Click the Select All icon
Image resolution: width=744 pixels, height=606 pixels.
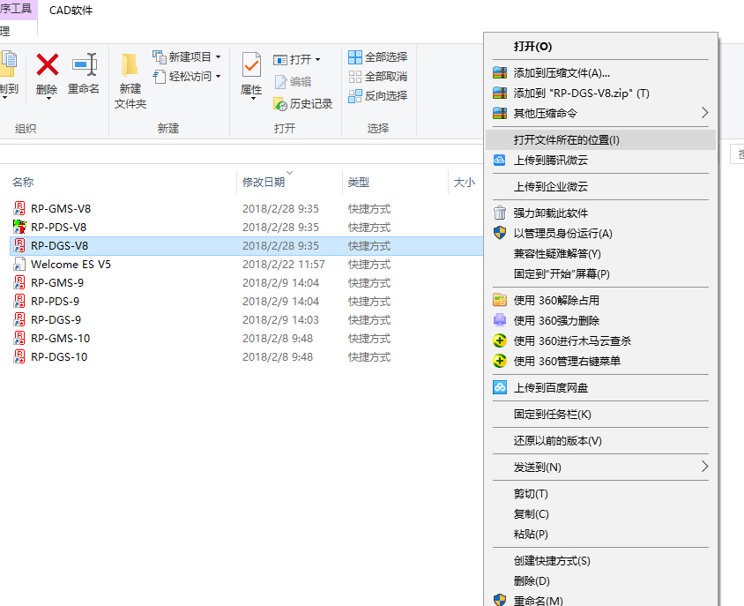(355, 57)
